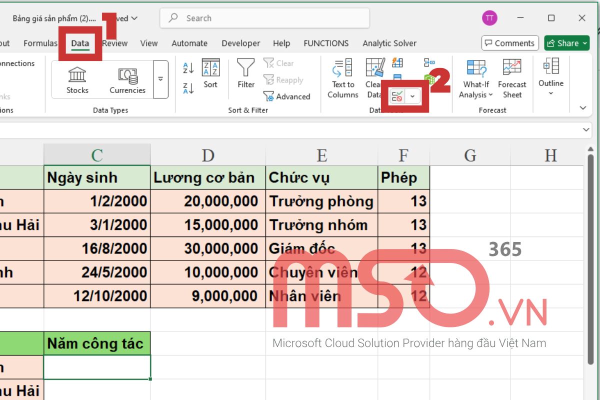Open the TT user account avatar
The width and height of the screenshot is (600, 400).
[x=489, y=18]
